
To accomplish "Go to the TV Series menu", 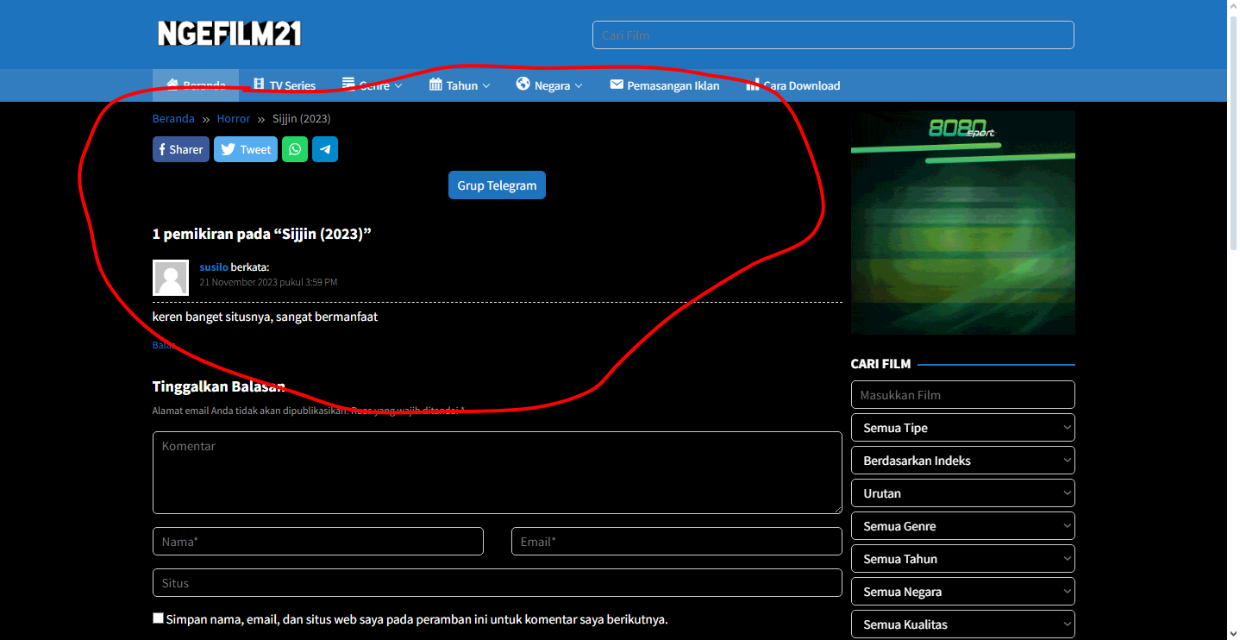I will [285, 85].
